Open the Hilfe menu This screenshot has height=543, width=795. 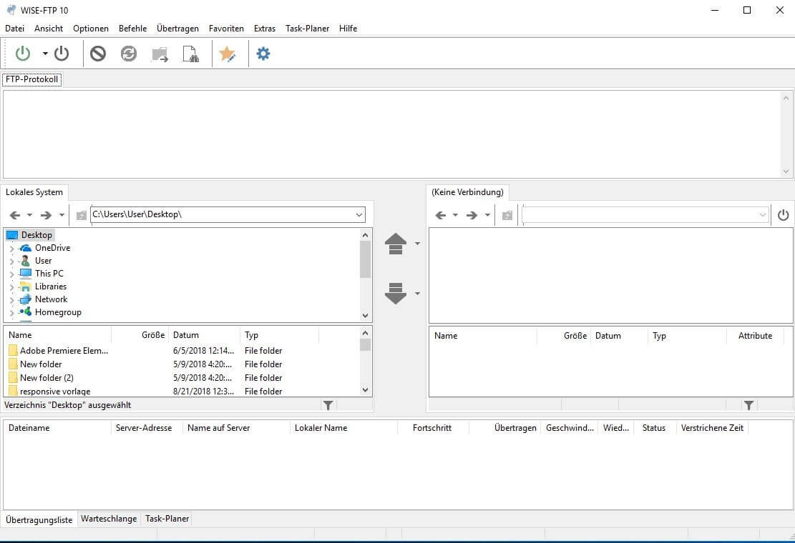pyautogui.click(x=348, y=29)
